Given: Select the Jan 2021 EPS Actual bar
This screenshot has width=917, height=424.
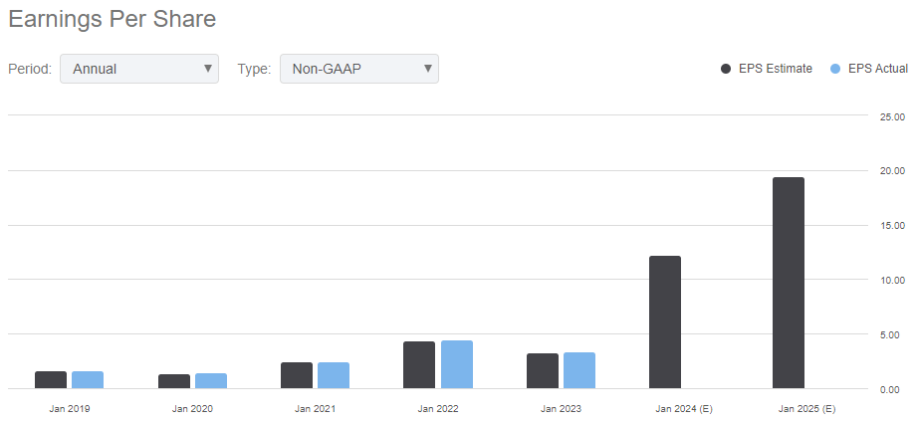Looking at the screenshot, I should click(x=334, y=375).
